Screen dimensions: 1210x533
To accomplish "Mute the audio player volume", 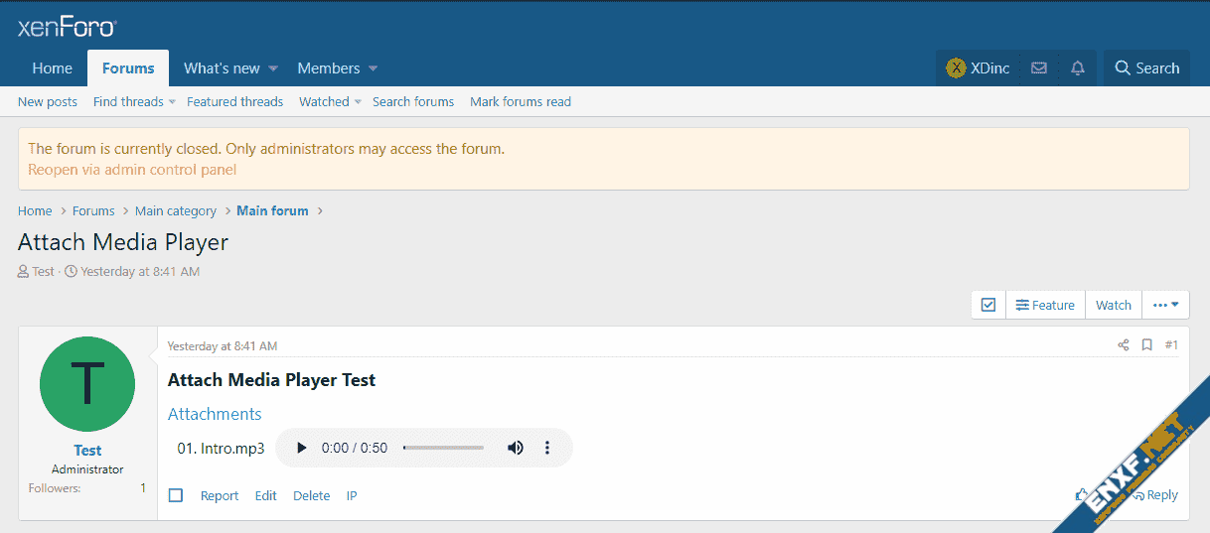I will [515, 448].
